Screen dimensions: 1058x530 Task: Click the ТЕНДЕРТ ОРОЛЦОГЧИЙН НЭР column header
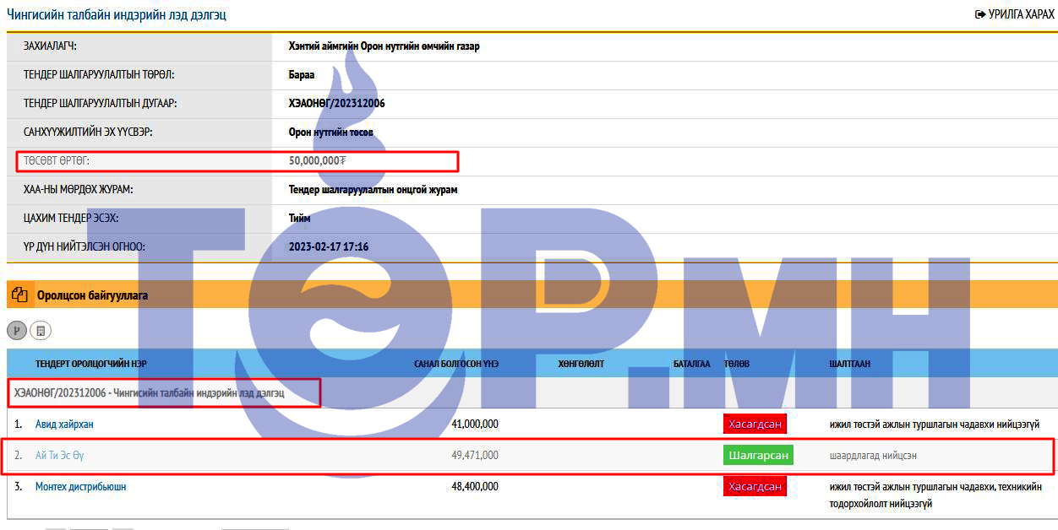tap(91, 364)
